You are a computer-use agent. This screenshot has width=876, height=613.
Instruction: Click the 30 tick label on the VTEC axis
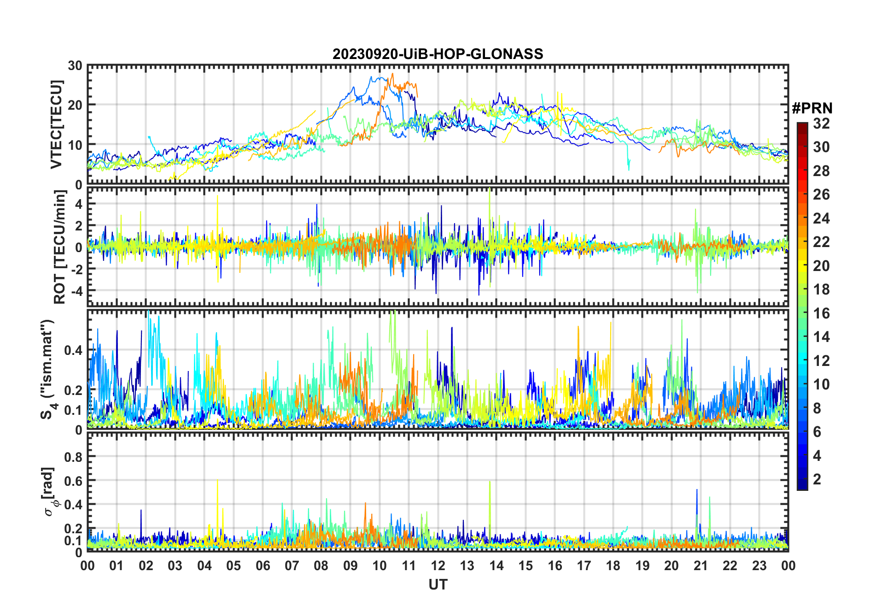click(x=75, y=65)
